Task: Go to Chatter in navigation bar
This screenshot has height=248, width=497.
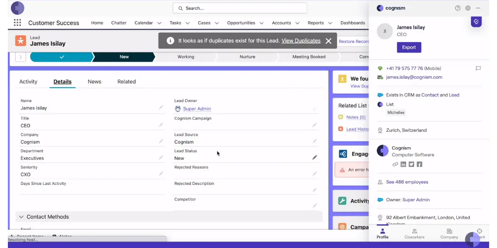Action: 119,23
